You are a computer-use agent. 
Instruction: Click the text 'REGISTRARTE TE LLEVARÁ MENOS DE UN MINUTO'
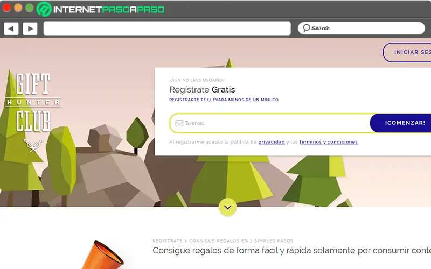coord(224,100)
